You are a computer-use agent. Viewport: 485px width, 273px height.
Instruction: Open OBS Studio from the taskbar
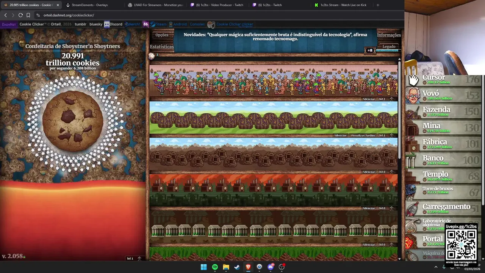tap(282, 267)
